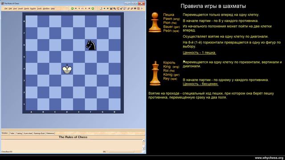Viewport: 285px width, 160px height.
Task: Open the Tools menu
Action: pos(39,8)
